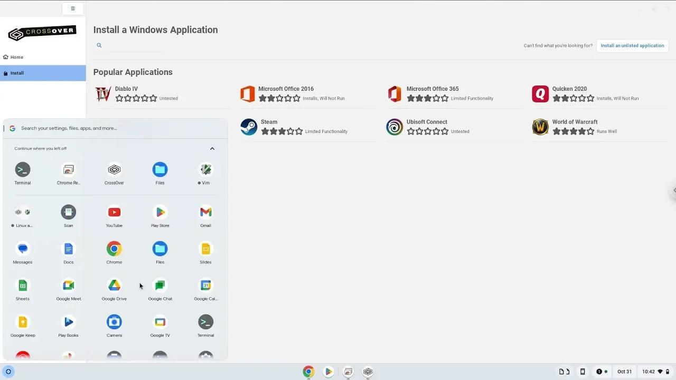Image resolution: width=676 pixels, height=380 pixels.
Task: Select the Ubisoft Connect icon
Action: (x=394, y=127)
